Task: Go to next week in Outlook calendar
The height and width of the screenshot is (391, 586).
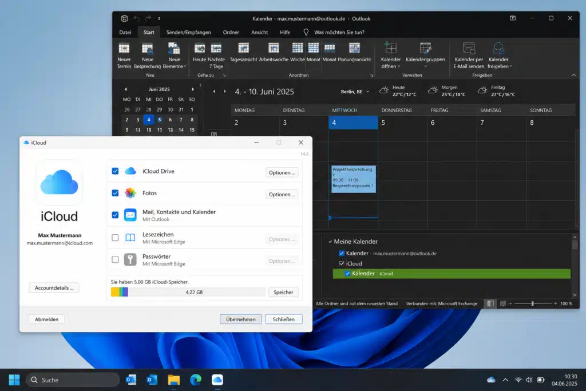Action: pos(224,91)
